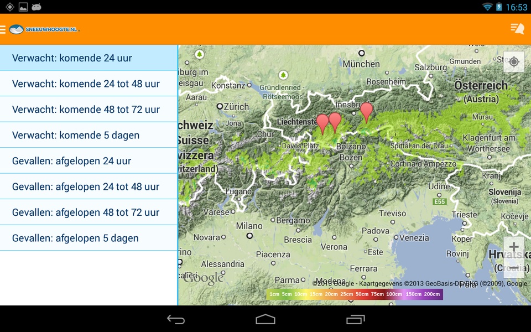Tap the leftmost red map marker
The width and height of the screenshot is (531, 332).
point(322,124)
